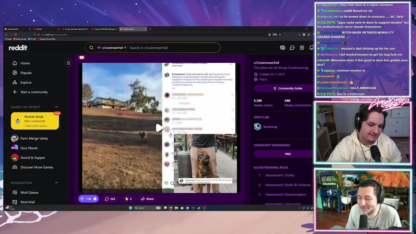
Task: Click the YouTube icon above the video
Action: (x=82, y=58)
